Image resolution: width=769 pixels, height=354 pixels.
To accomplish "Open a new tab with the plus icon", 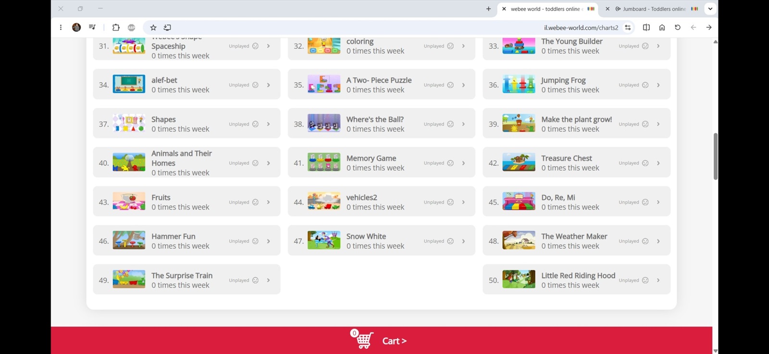I will (x=488, y=9).
